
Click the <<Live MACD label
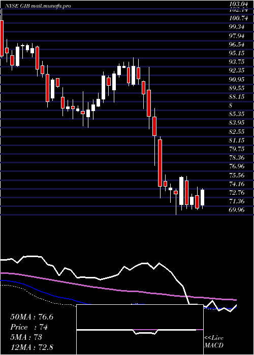(214, 342)
